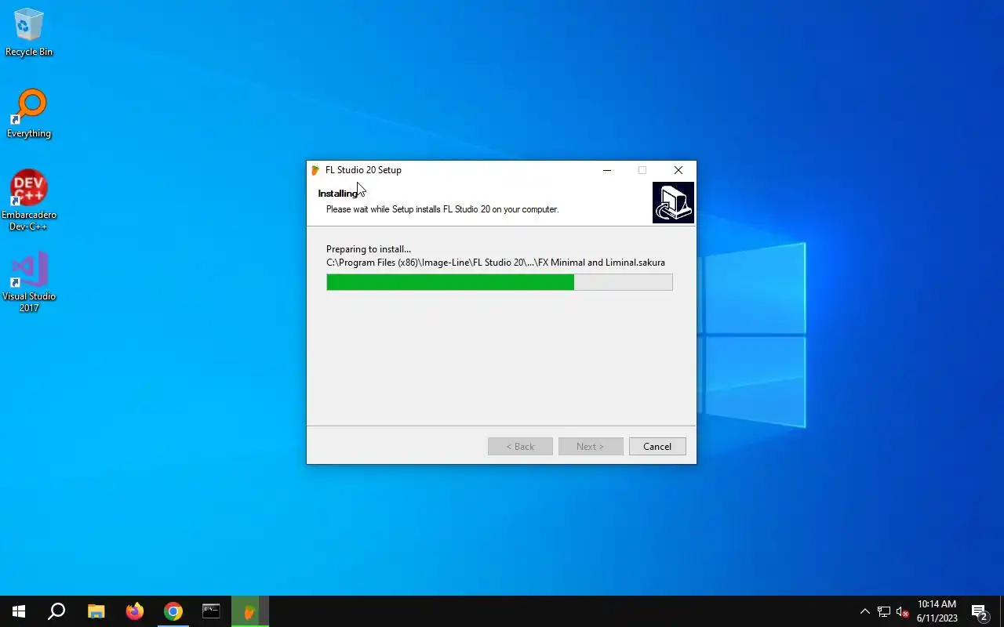
Task: Click the 'FL Studio 20 Setup' title text
Action: point(363,170)
